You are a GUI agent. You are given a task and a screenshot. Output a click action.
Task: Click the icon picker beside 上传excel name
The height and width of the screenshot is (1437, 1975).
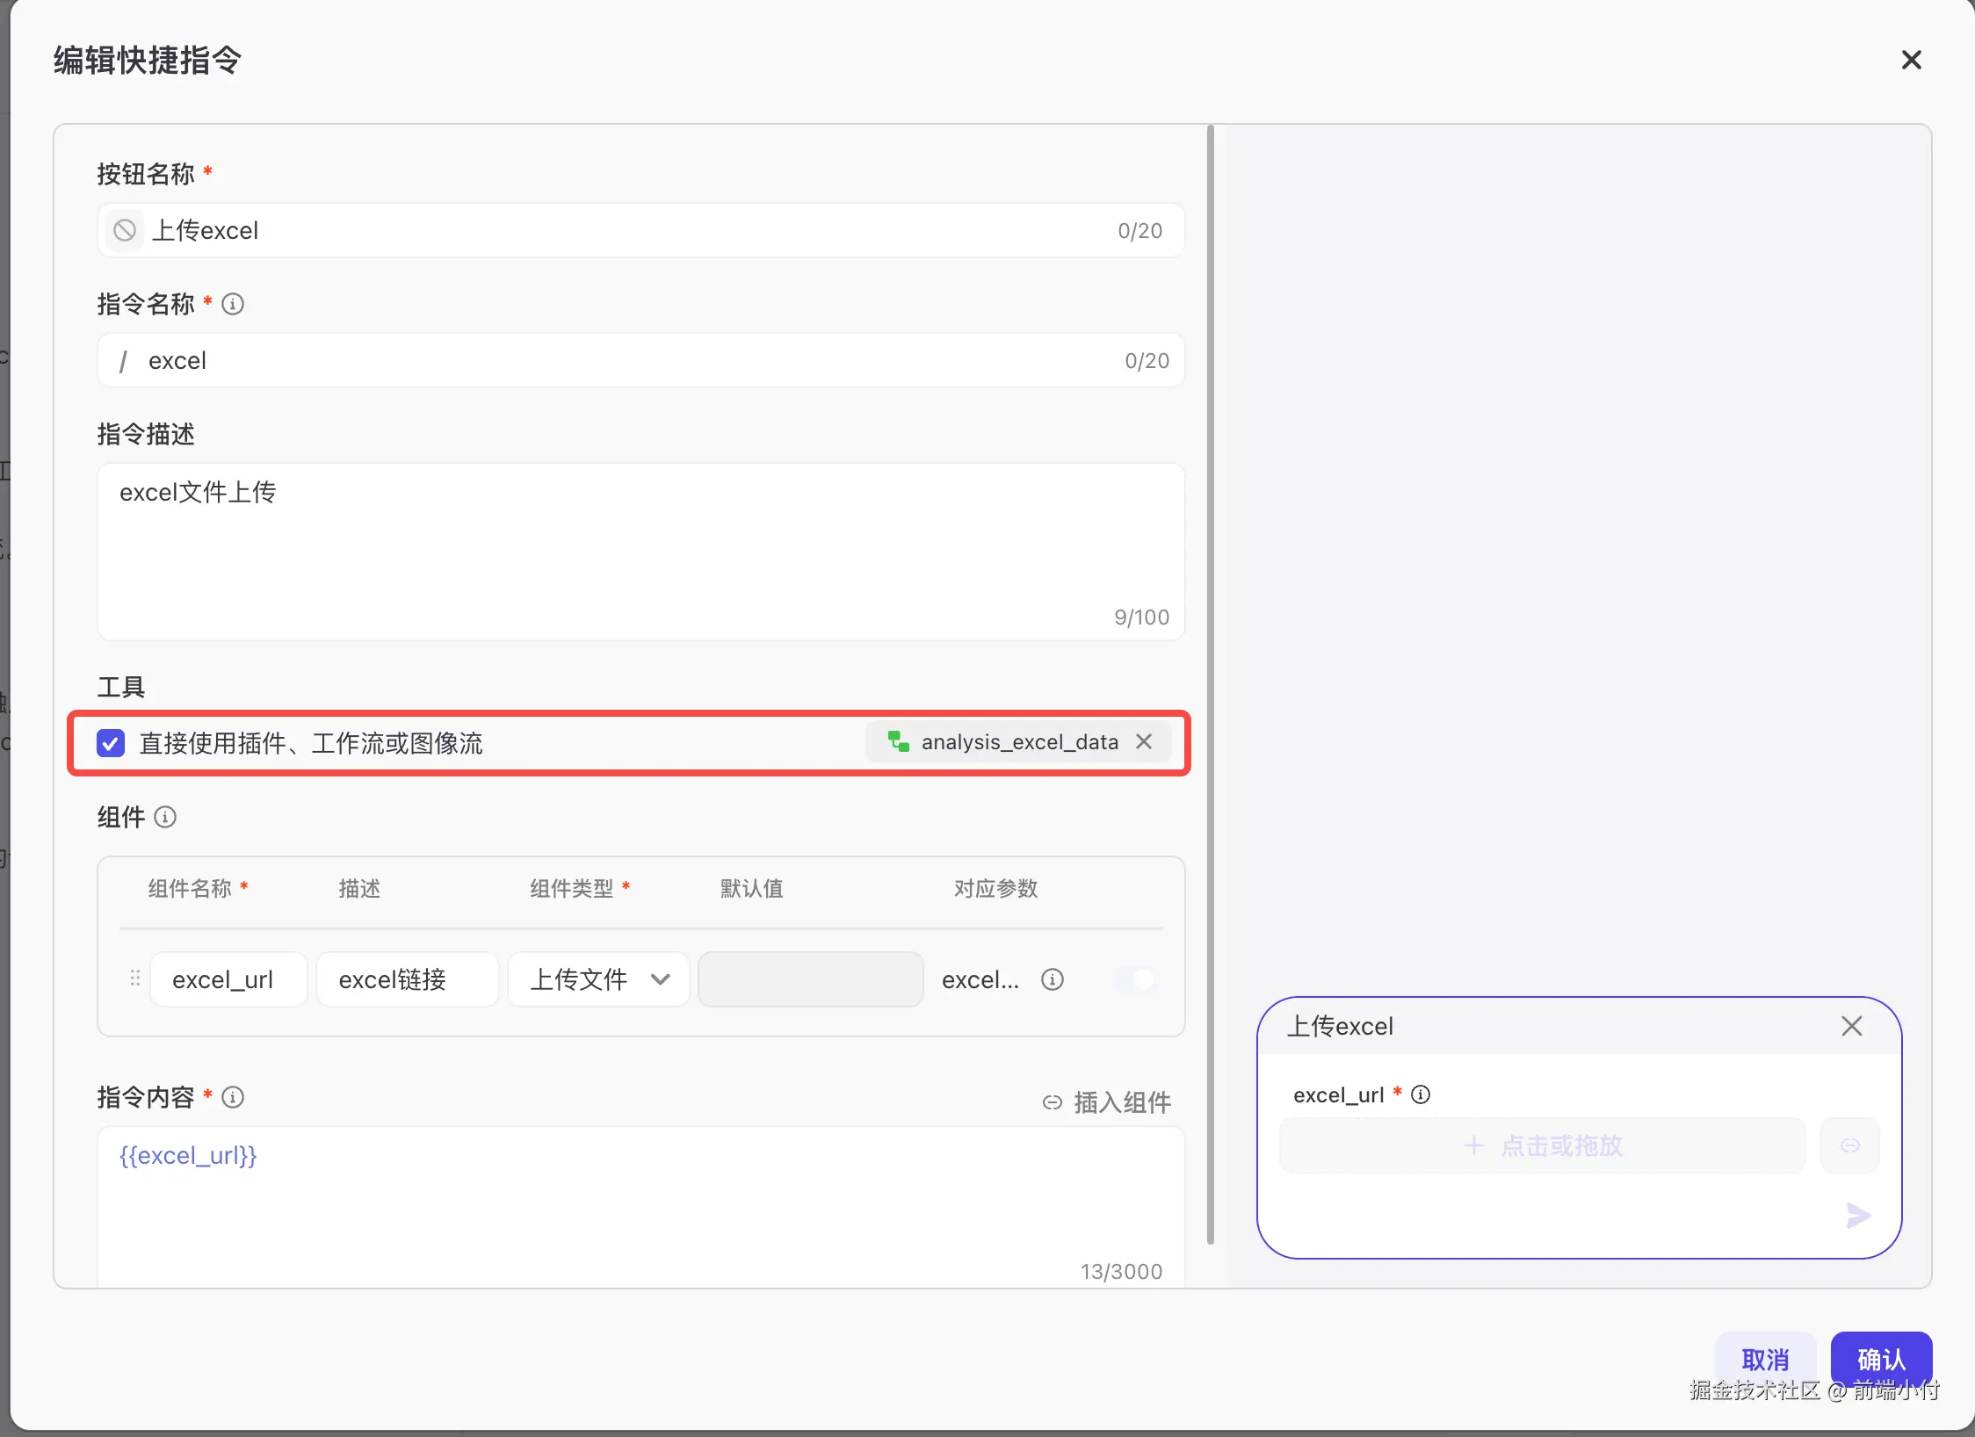point(125,230)
